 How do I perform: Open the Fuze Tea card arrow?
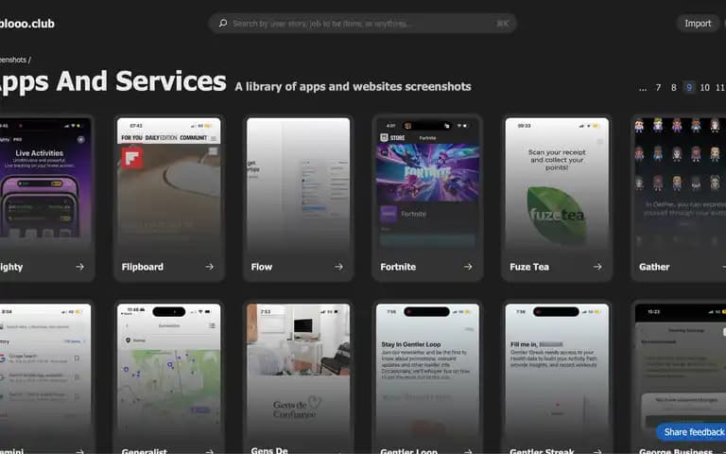[597, 267]
